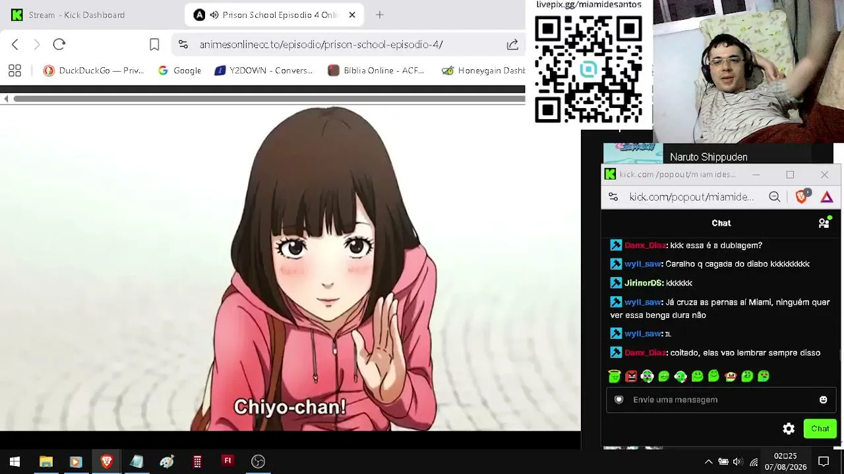Image resolution: width=844 pixels, height=474 pixels.
Task: Open the Google bookmark
Action: coord(179,70)
